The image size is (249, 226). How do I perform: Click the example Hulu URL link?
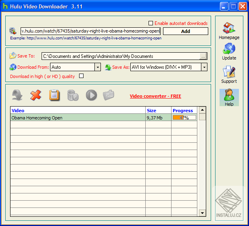coord(94,38)
